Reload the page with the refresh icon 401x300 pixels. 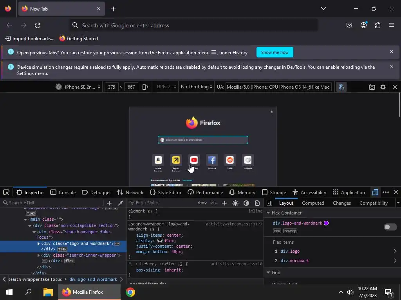(38, 25)
